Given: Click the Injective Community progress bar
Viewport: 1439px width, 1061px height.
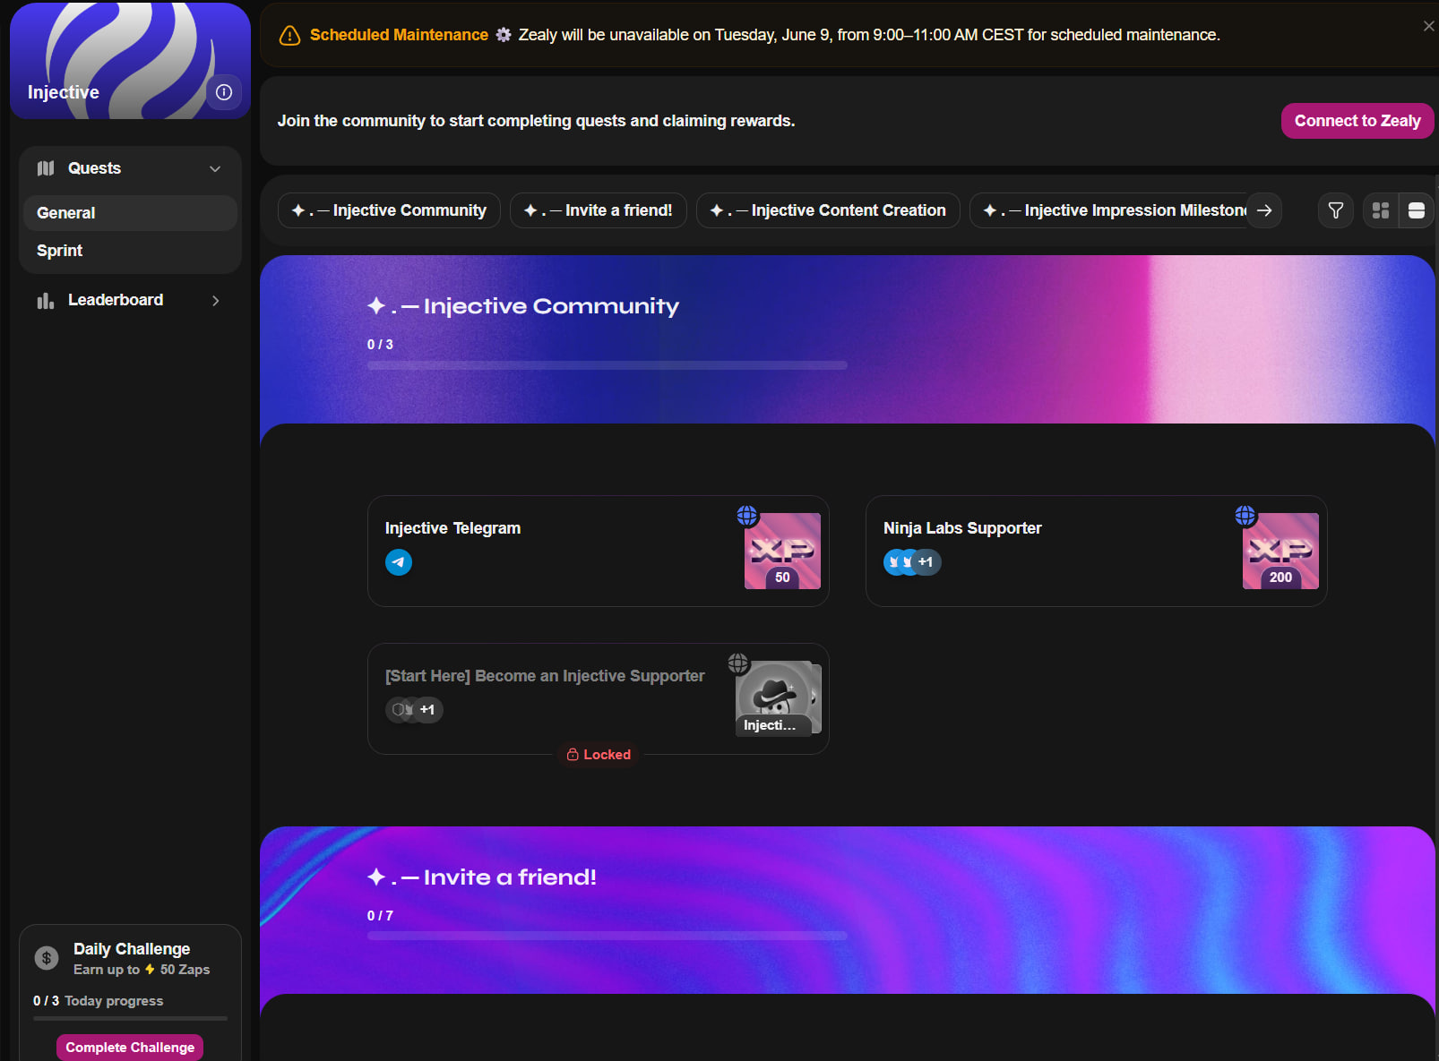Looking at the screenshot, I should coord(607,365).
